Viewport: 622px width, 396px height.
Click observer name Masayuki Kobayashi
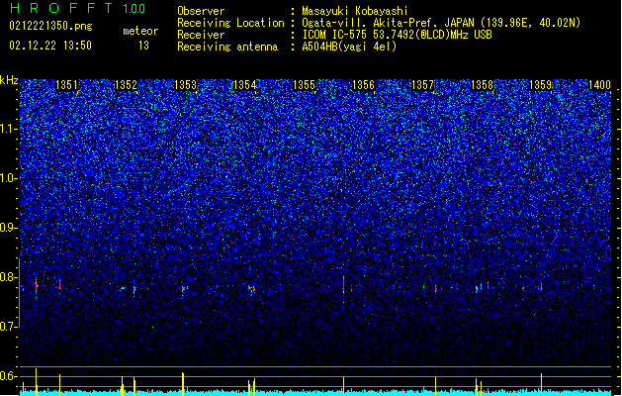tap(355, 11)
